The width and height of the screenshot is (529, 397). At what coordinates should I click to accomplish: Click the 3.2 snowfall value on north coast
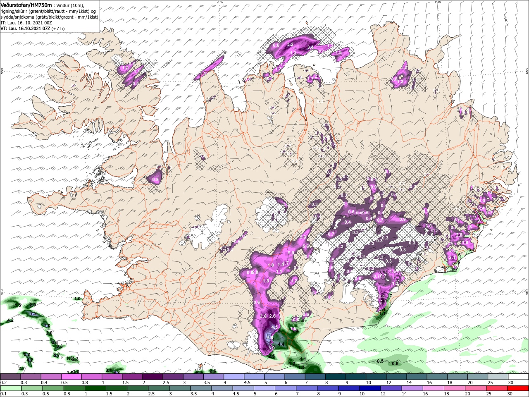click(x=290, y=44)
